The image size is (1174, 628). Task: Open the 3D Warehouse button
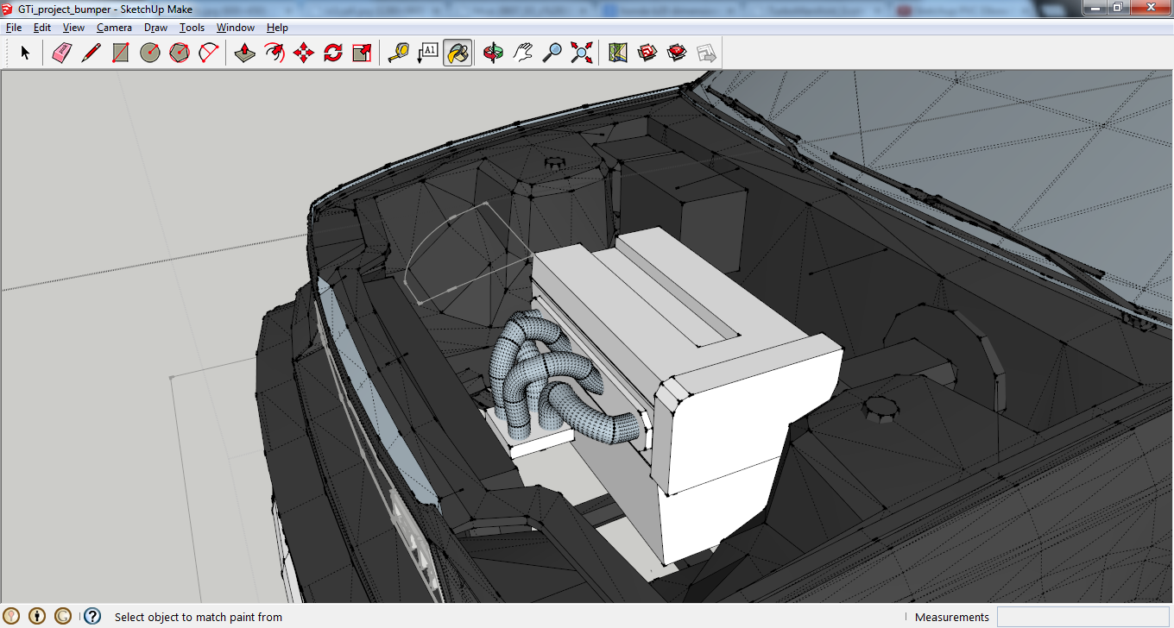tap(647, 53)
